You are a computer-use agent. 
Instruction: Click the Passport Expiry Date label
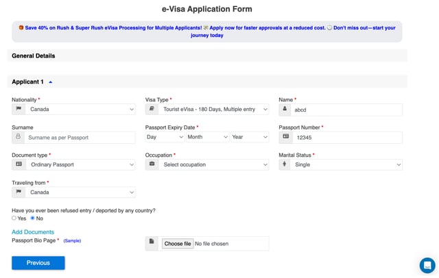coord(170,127)
